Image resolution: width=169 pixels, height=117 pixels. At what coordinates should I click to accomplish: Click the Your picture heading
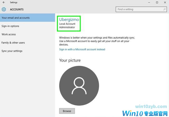[70, 60]
